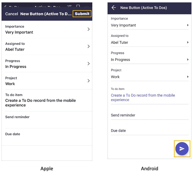193x175 pixels.
Task: Open Assigned to chevron on Apple form
Action: [88, 46]
